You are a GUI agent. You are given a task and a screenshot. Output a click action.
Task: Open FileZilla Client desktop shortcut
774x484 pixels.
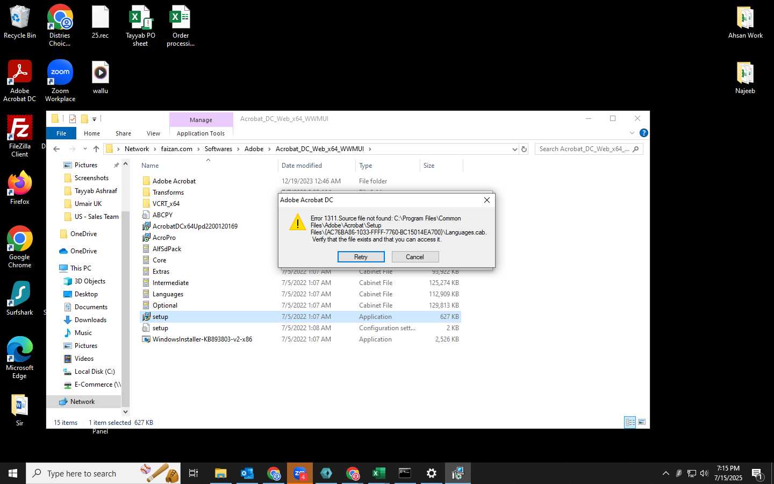tap(20, 136)
